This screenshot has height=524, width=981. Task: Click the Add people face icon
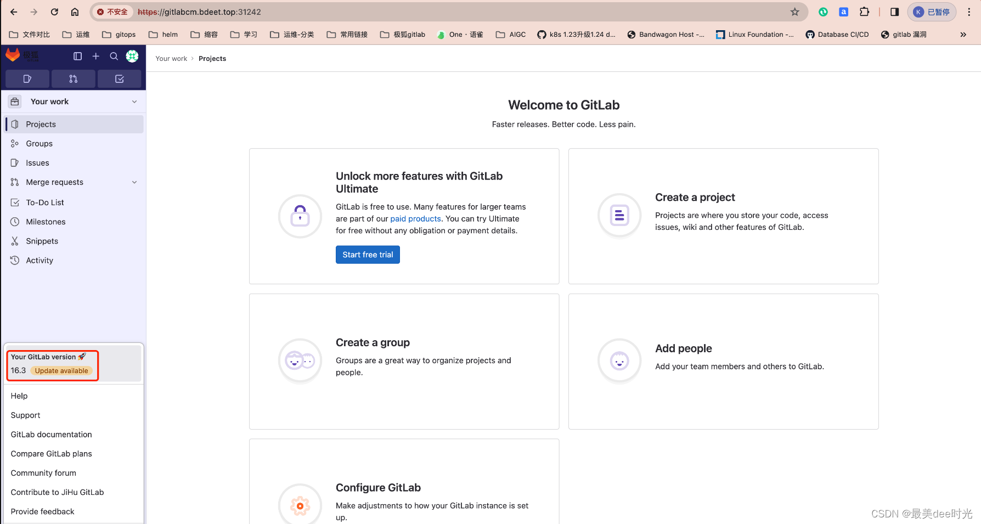619,360
